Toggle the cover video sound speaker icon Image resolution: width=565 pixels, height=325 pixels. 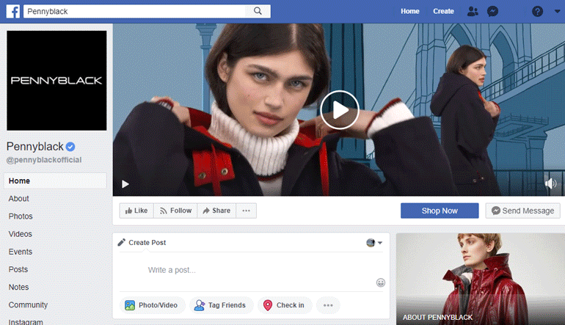point(550,183)
